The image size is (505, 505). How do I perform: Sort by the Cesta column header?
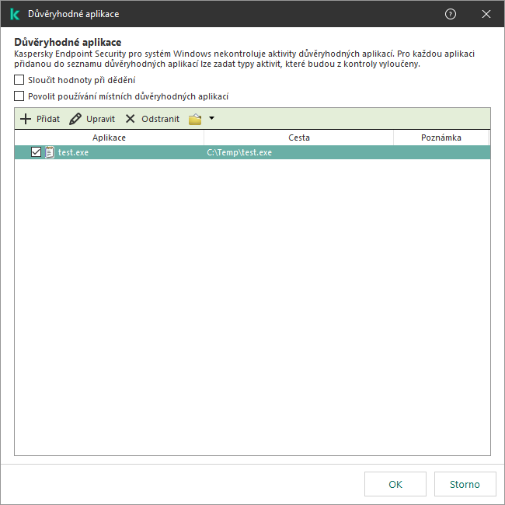point(298,138)
